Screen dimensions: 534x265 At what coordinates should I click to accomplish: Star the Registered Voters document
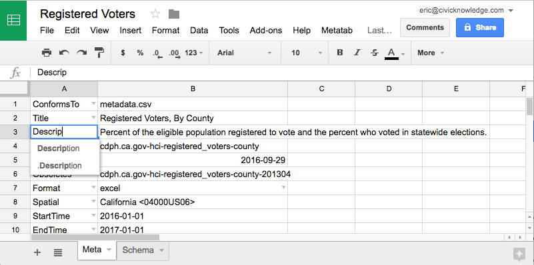point(155,14)
